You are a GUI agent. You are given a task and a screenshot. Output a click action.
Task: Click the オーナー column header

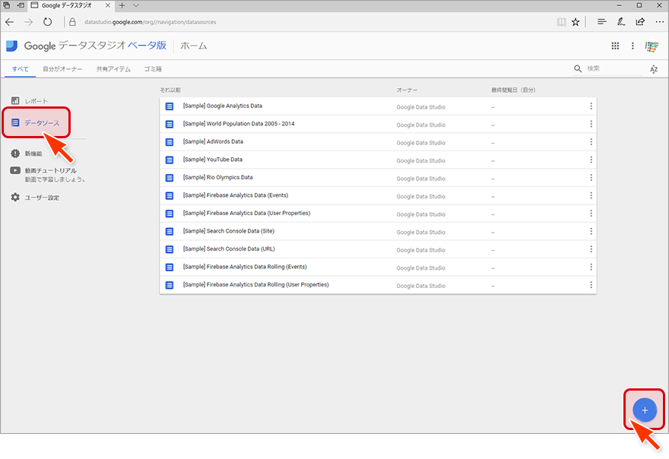[407, 90]
